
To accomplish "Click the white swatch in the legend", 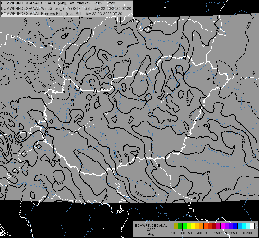I will click(x=252, y=226).
